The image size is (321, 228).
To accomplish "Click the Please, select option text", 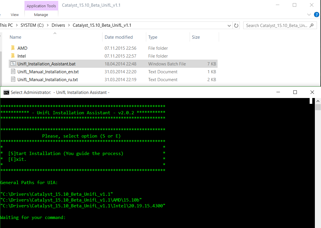I will (x=81, y=136).
